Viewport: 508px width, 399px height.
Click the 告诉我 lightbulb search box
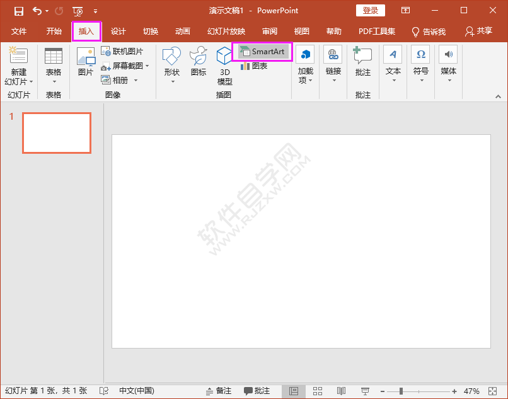tap(429, 32)
